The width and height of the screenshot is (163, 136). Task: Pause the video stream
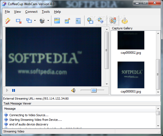(14, 90)
